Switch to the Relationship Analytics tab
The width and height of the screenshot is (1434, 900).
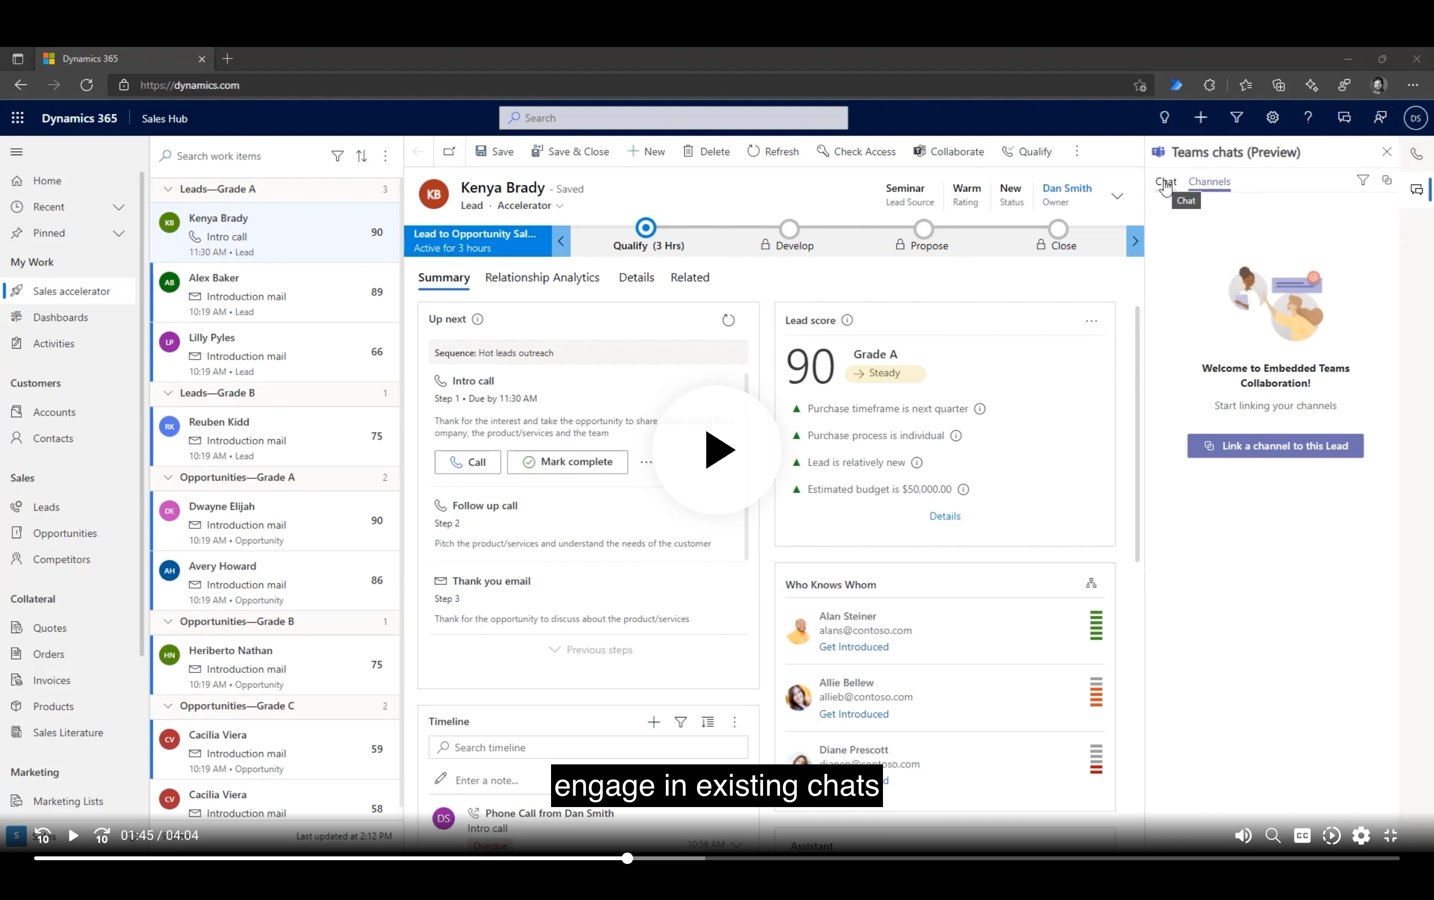pyautogui.click(x=542, y=277)
